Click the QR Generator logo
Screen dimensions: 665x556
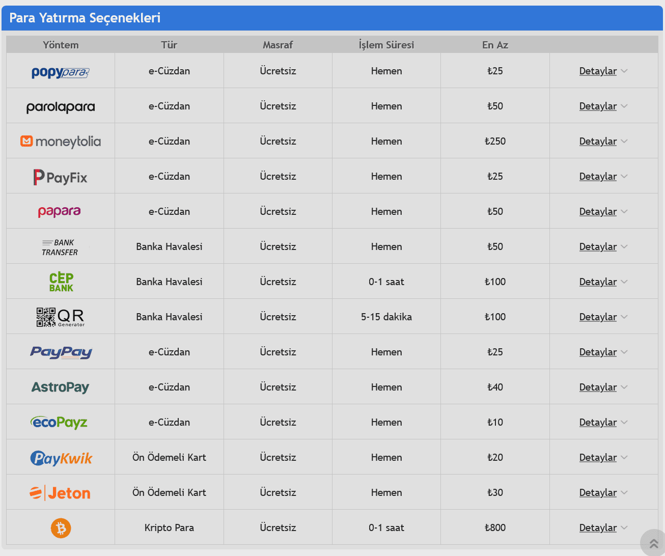point(61,317)
